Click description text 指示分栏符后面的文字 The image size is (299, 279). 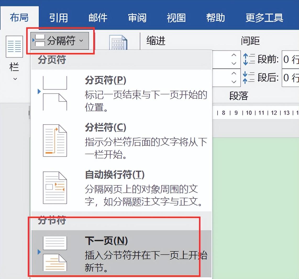146,148
